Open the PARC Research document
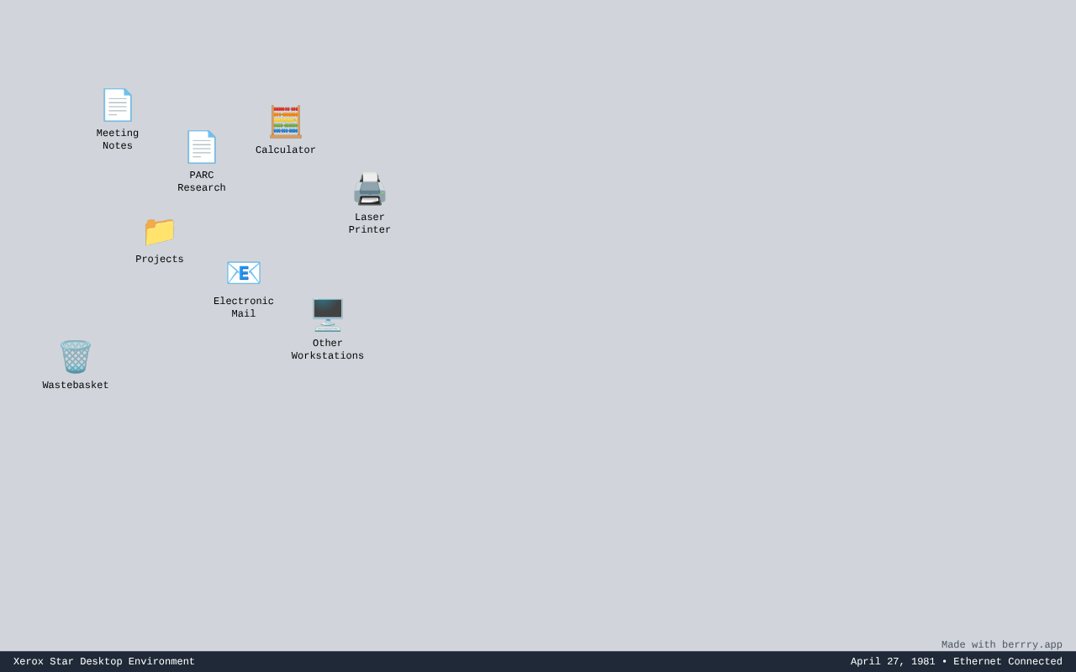This screenshot has width=1076, height=672. click(201, 146)
